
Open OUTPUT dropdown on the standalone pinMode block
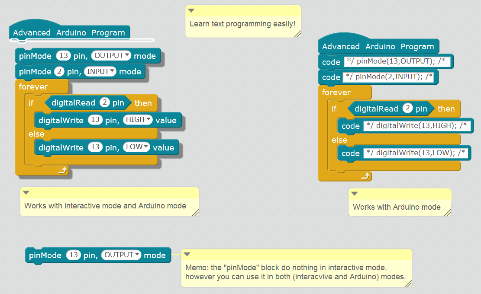(x=137, y=255)
